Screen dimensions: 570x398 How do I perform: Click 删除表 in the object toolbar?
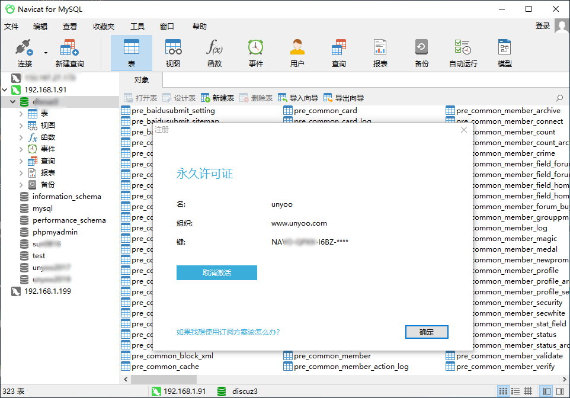(256, 98)
